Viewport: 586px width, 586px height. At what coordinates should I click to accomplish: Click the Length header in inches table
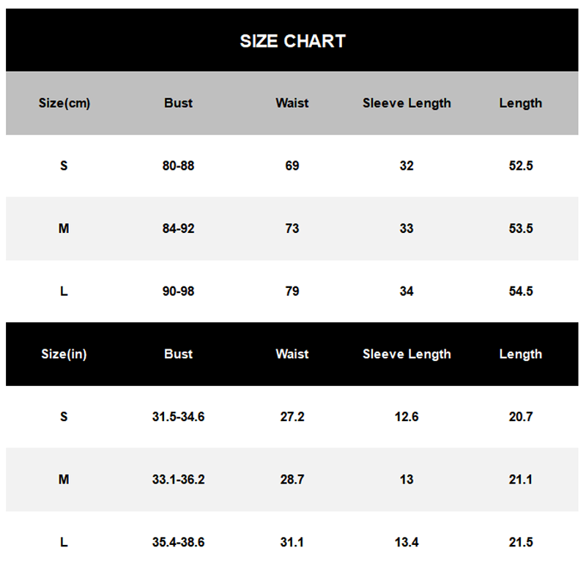pos(521,355)
